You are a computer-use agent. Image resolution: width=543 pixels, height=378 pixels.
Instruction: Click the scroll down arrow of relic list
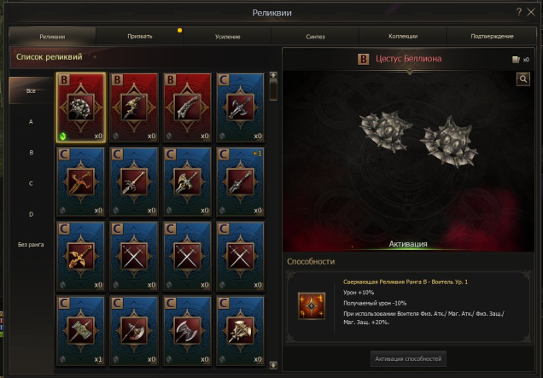(273, 365)
